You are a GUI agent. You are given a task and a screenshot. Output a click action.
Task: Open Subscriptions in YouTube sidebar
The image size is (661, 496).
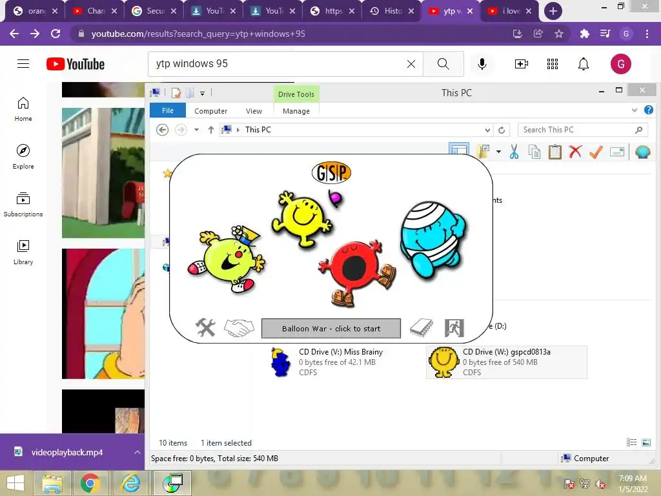click(x=23, y=205)
